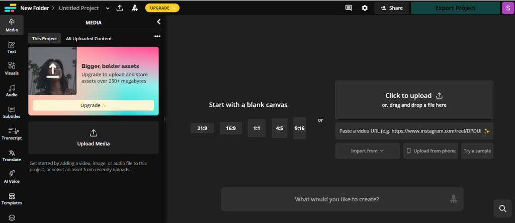Open the AI Voice panel
This screenshot has width=515, height=223.
tap(12, 176)
